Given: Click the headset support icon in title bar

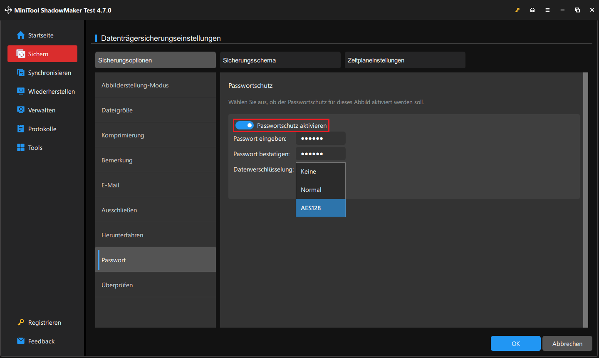Looking at the screenshot, I should (x=532, y=10).
